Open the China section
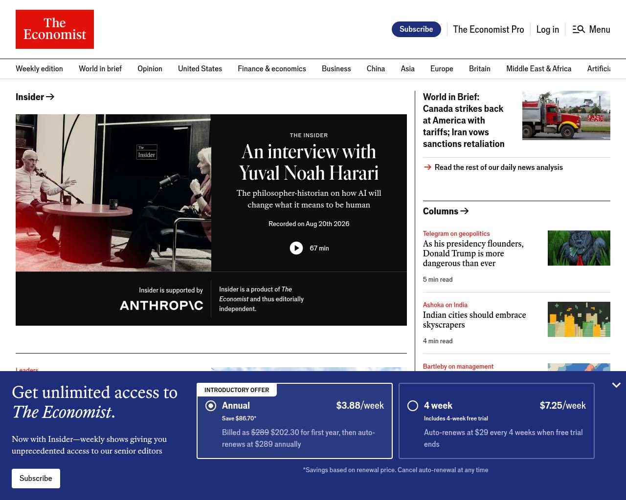This screenshot has width=626, height=500. [x=376, y=69]
